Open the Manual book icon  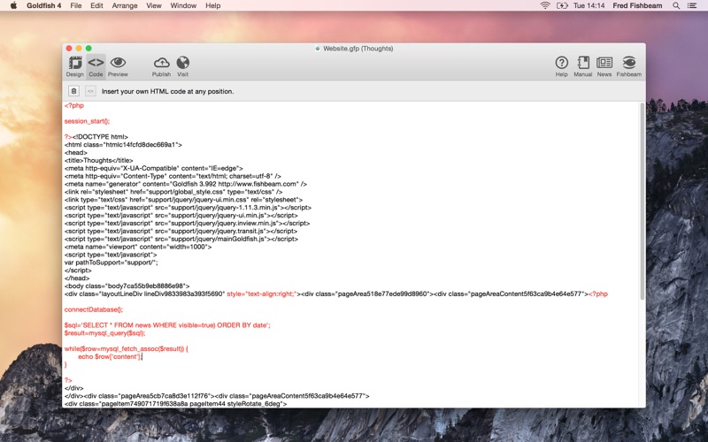point(583,64)
